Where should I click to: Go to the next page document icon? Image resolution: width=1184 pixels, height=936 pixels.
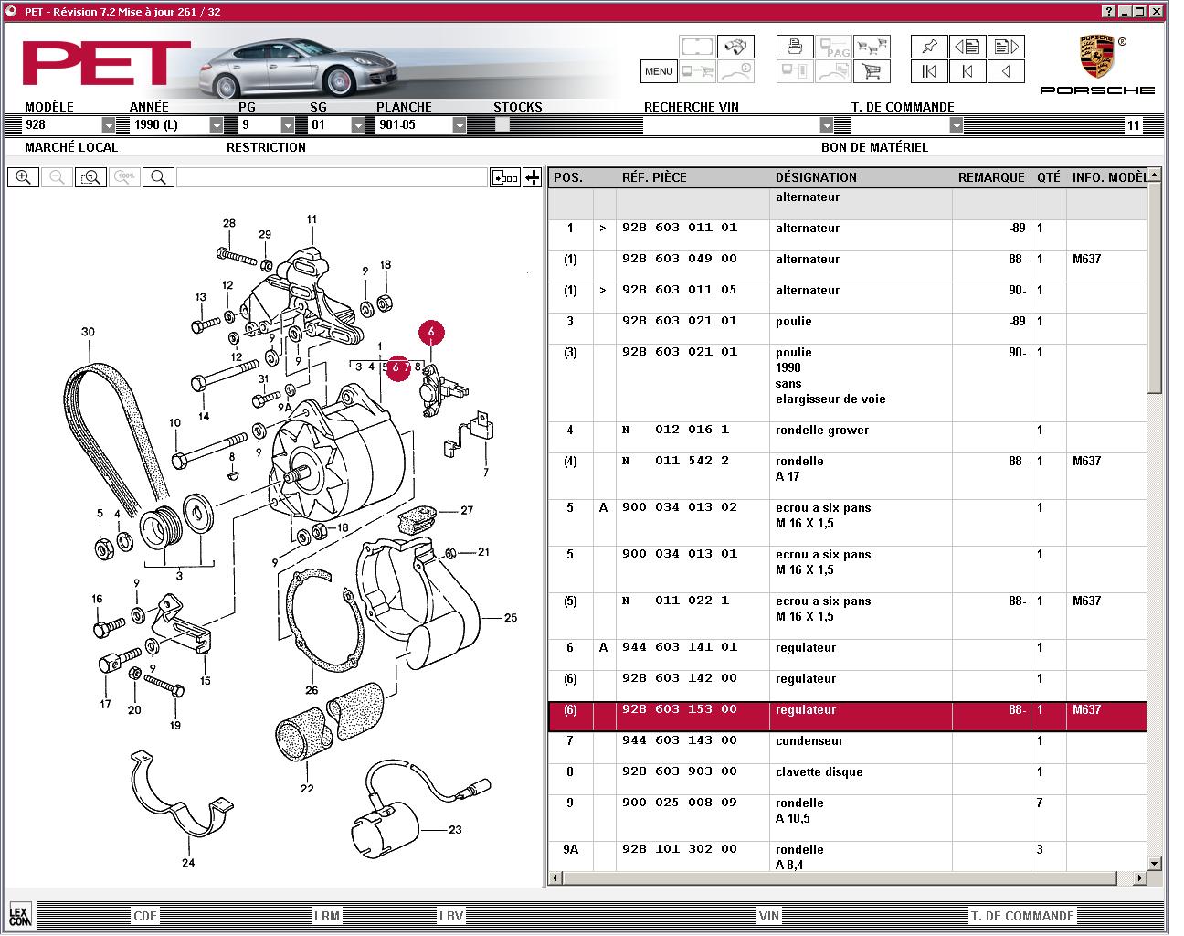pos(1006,46)
